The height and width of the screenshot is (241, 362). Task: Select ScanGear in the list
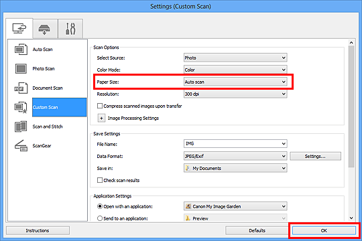tap(42, 146)
